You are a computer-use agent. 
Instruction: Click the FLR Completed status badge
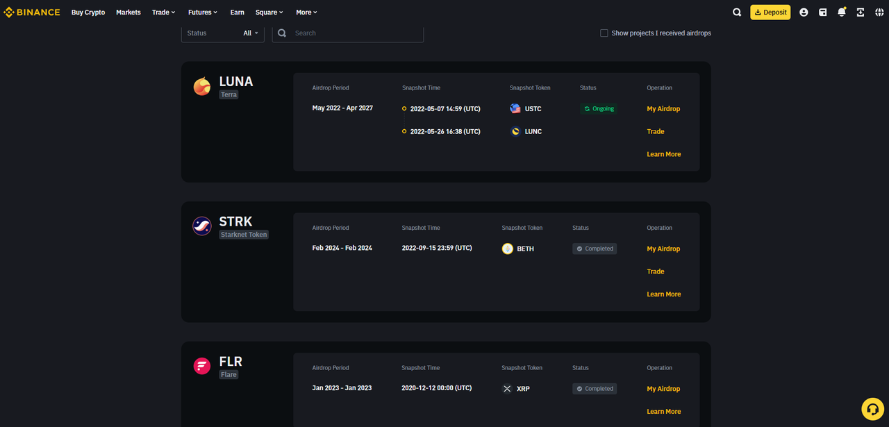595,389
